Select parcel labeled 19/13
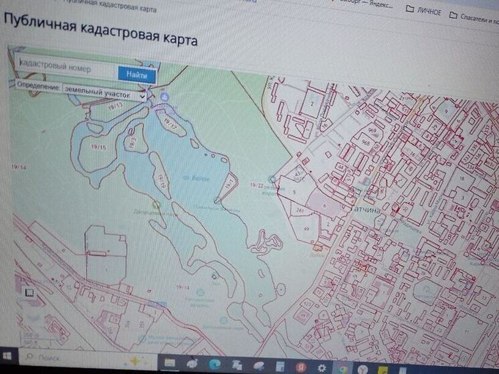The image size is (499, 374). pos(115,106)
